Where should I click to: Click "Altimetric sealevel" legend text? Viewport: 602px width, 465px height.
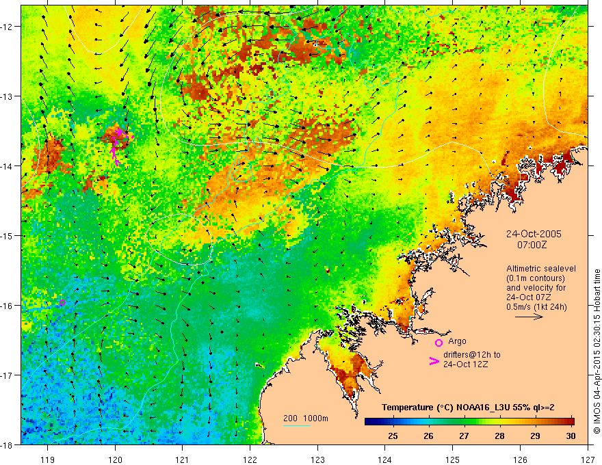[541, 269]
